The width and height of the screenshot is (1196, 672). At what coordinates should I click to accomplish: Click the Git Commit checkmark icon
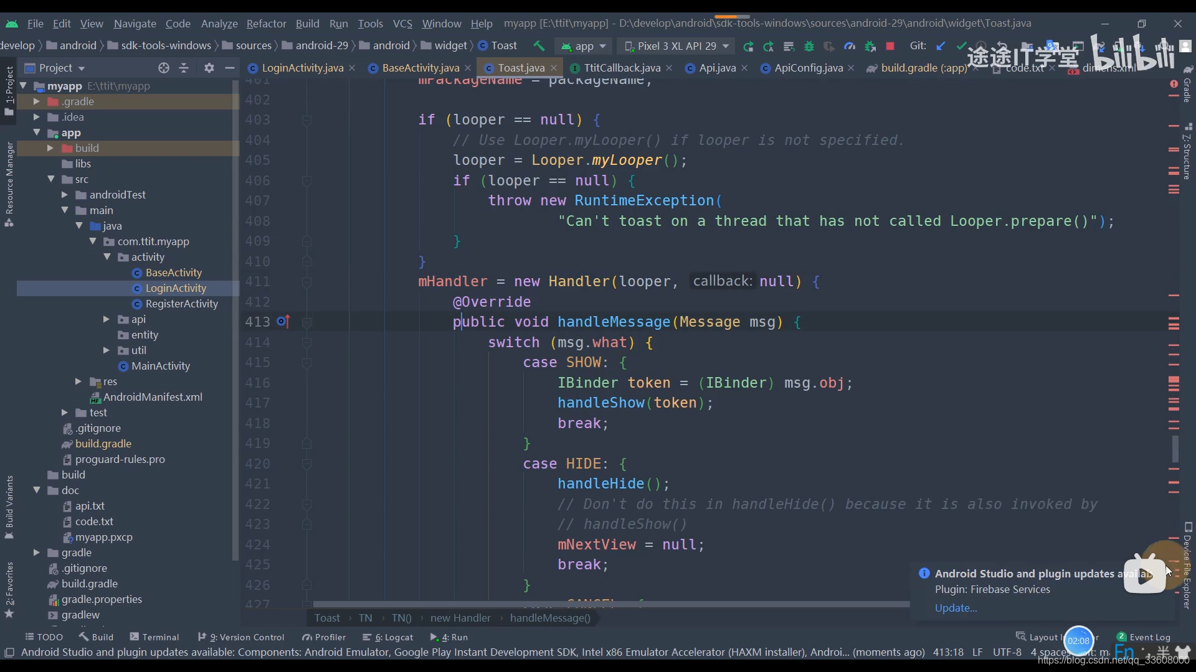pyautogui.click(x=961, y=46)
